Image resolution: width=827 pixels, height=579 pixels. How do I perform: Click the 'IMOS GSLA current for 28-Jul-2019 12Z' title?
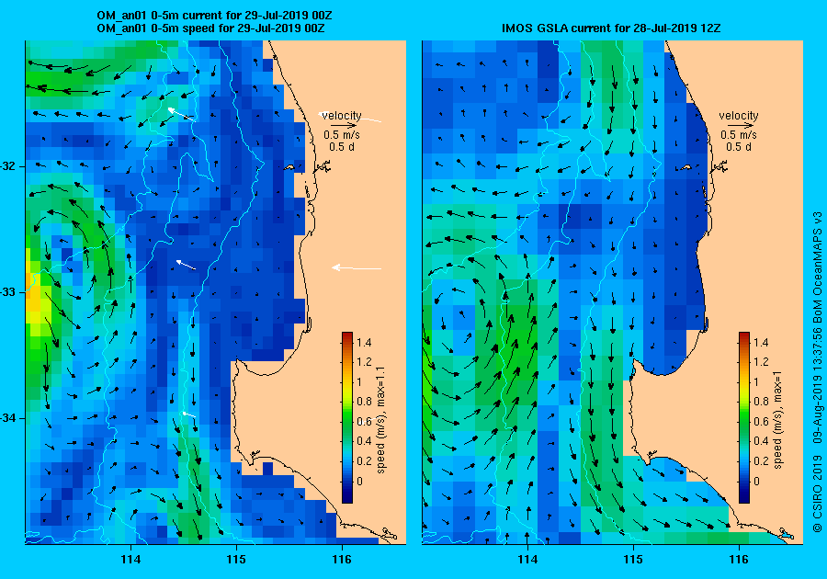pos(611,28)
